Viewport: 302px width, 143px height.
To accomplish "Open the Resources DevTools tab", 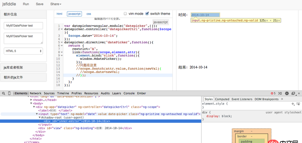I will click(91, 93).
